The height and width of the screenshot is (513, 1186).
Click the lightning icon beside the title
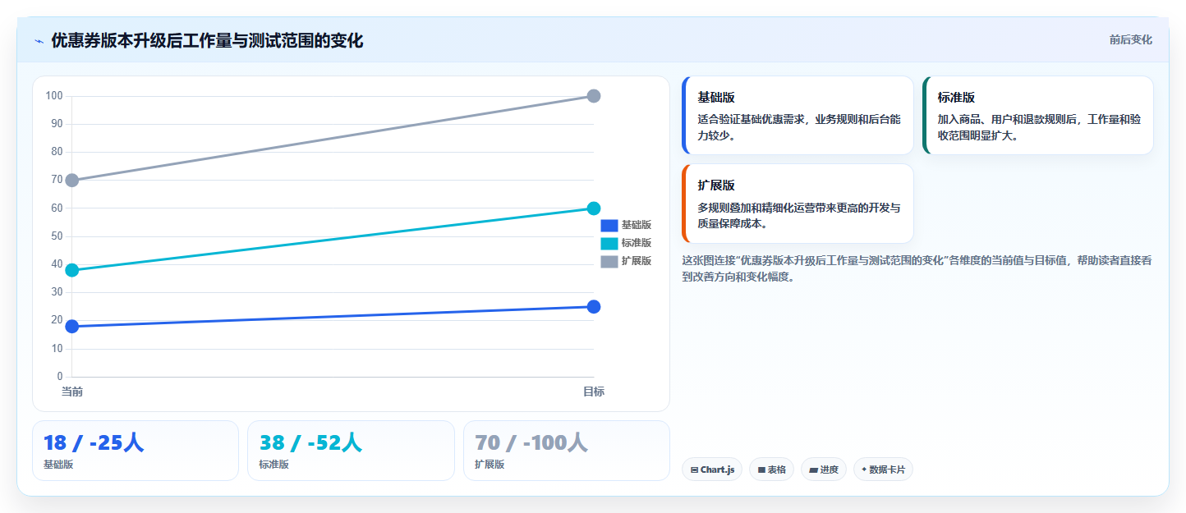39,41
